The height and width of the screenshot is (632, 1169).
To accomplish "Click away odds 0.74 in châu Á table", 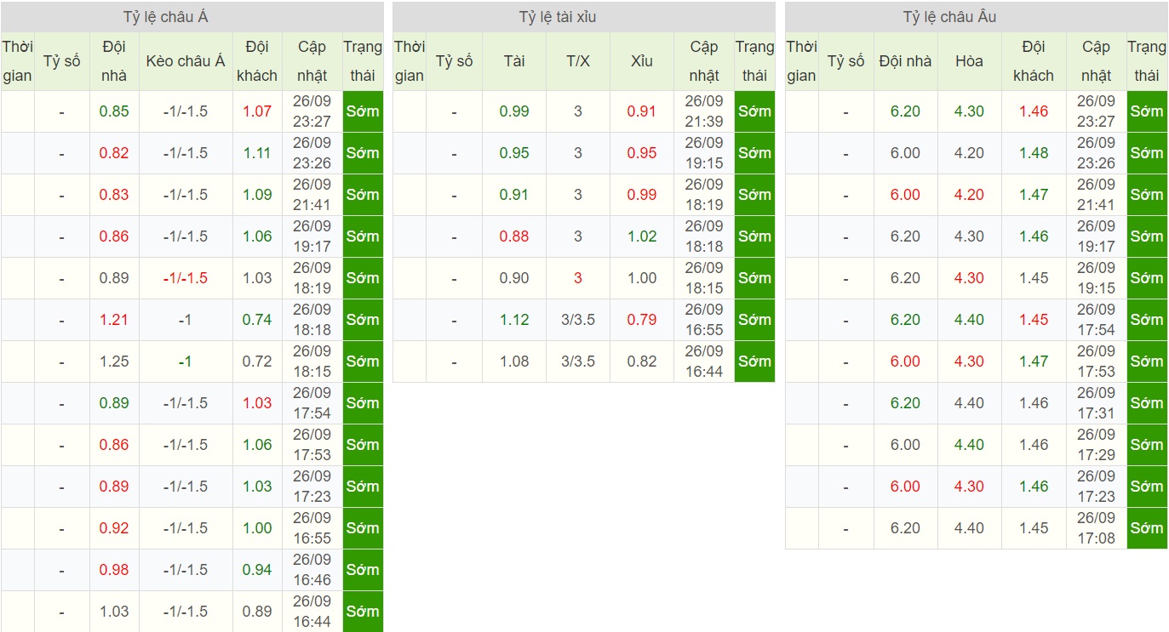I will [257, 320].
